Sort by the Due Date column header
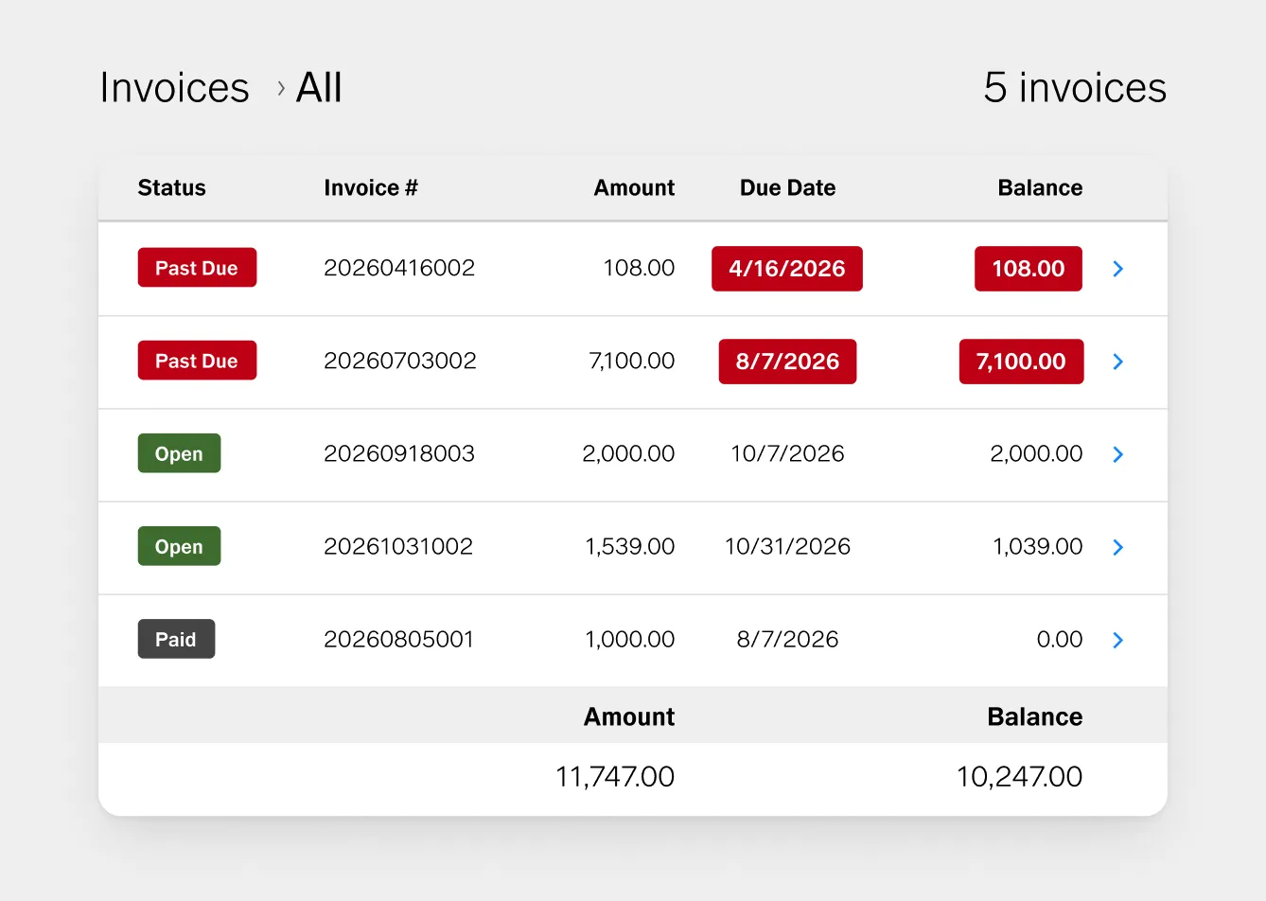 click(787, 187)
